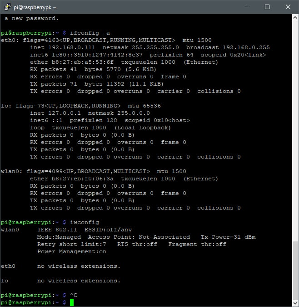Click the 'Not-Associated' access point text
This screenshot has height=307, width=299.
164,237
